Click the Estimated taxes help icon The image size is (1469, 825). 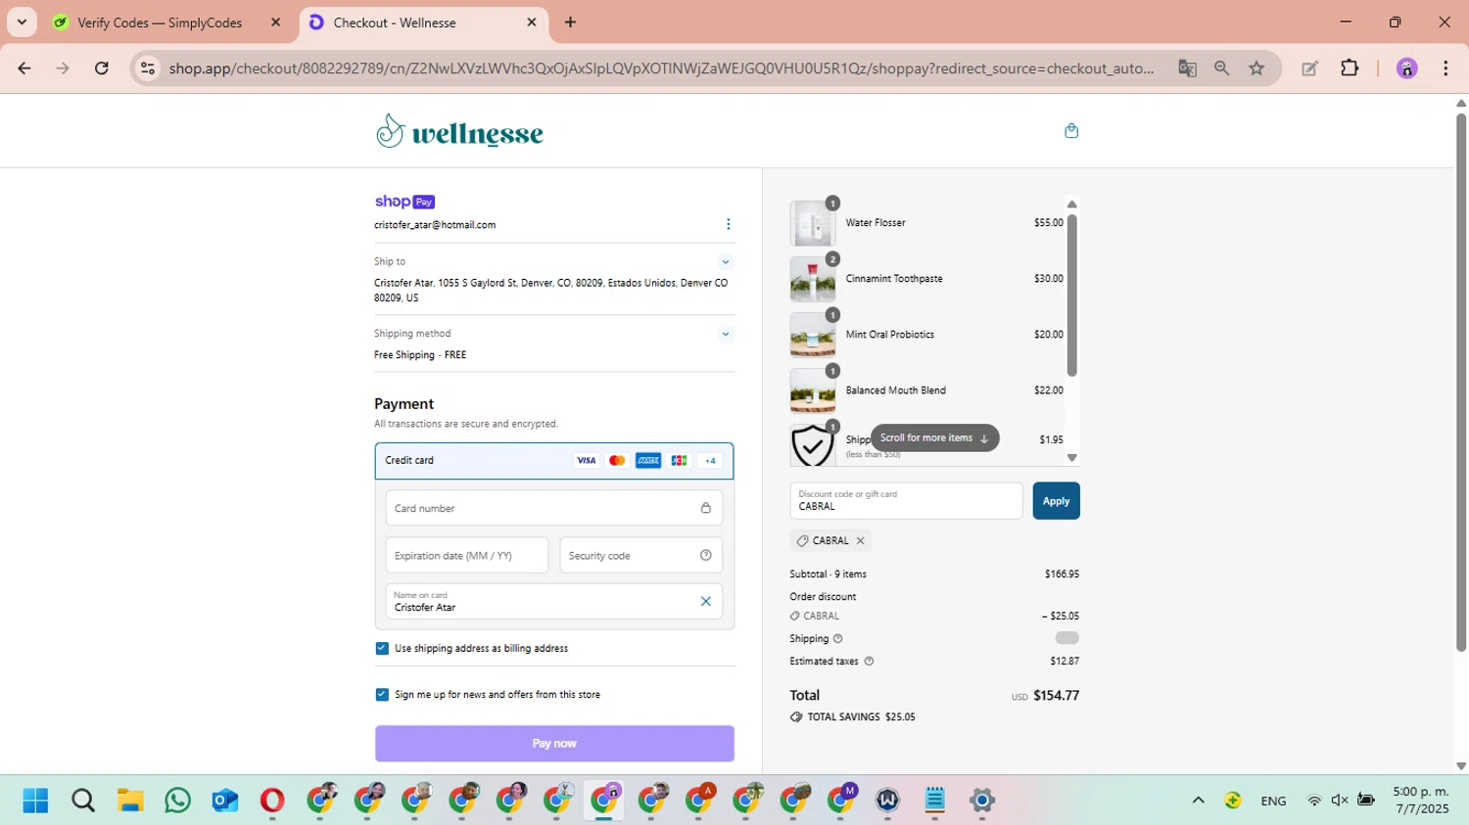pos(869,661)
